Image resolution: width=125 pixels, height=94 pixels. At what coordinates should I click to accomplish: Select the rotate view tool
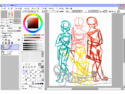coord(29,67)
